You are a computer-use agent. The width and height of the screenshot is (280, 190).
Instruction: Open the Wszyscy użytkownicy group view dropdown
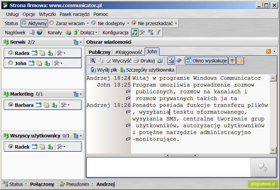coord(78,136)
